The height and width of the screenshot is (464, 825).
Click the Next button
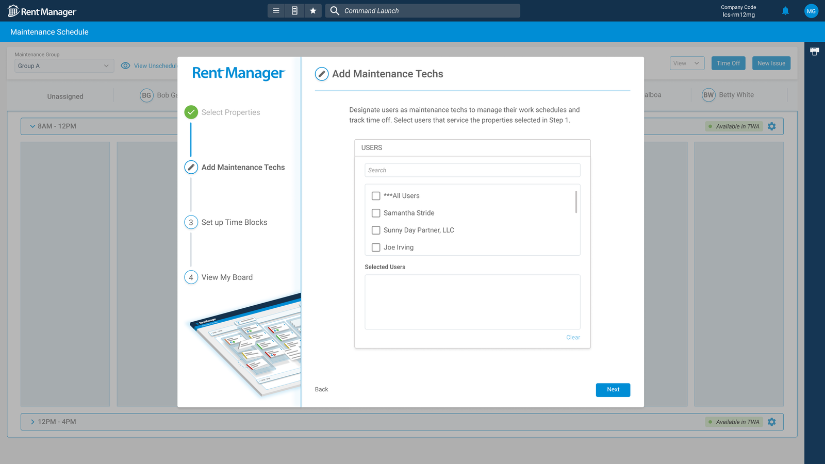click(x=613, y=390)
